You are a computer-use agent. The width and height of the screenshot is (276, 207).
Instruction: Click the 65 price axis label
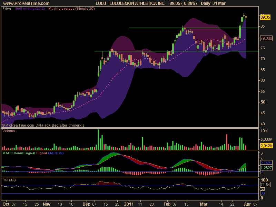click(x=263, y=70)
